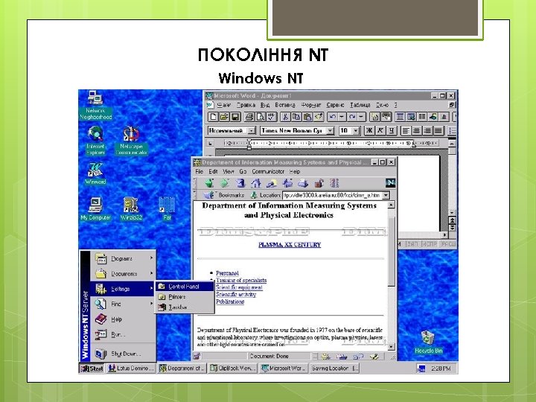The height and width of the screenshot is (402, 536).
Task: Toggle Italic (К) formatting in Word
Action: (380, 130)
